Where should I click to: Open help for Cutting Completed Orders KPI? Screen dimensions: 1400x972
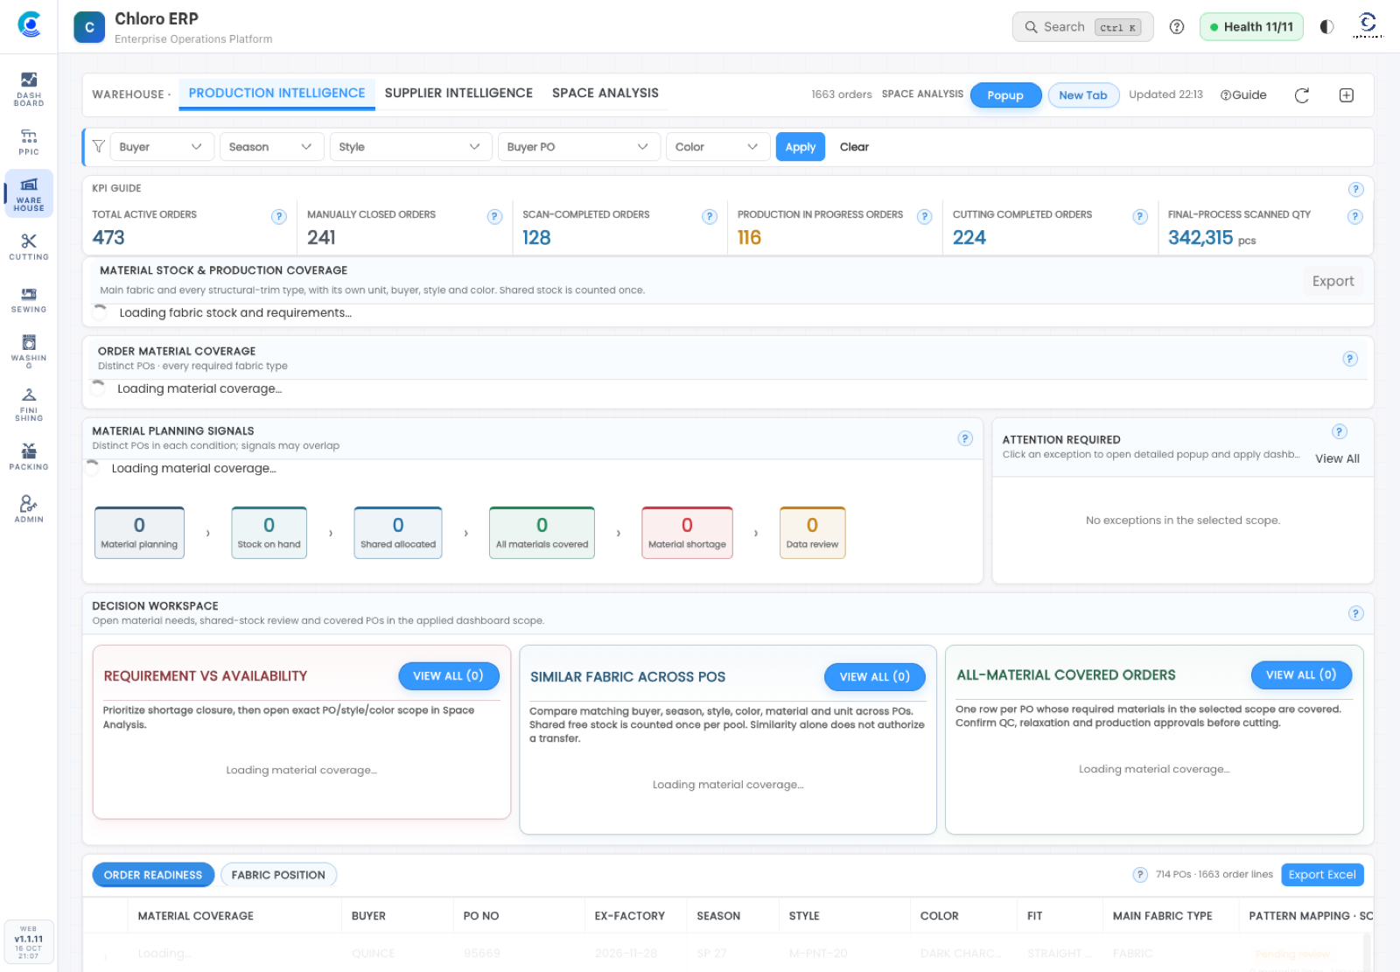point(1140,217)
